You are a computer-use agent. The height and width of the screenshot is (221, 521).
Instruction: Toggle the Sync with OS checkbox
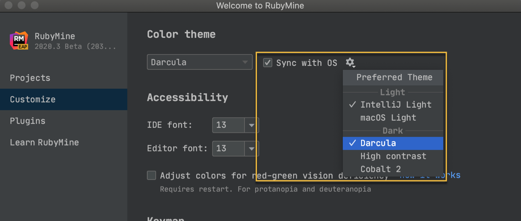coord(267,62)
